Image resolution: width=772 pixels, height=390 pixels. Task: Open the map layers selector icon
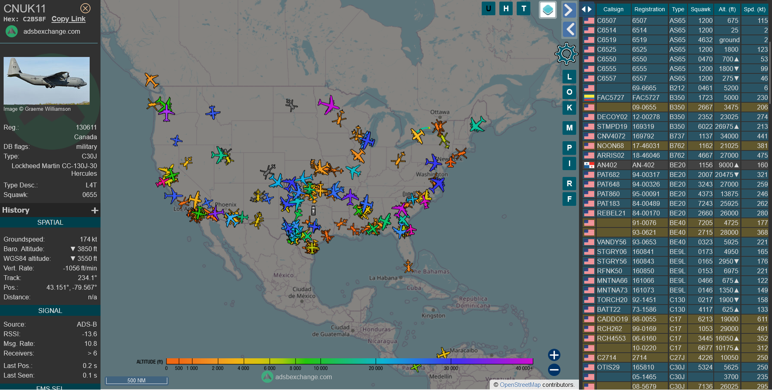[x=548, y=10]
